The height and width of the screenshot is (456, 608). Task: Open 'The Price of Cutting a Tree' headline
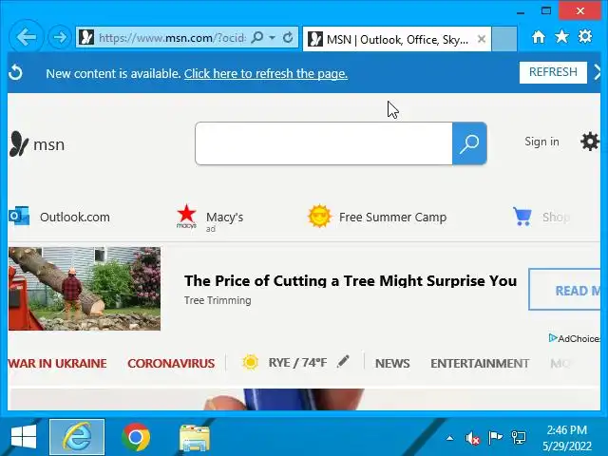(x=351, y=280)
